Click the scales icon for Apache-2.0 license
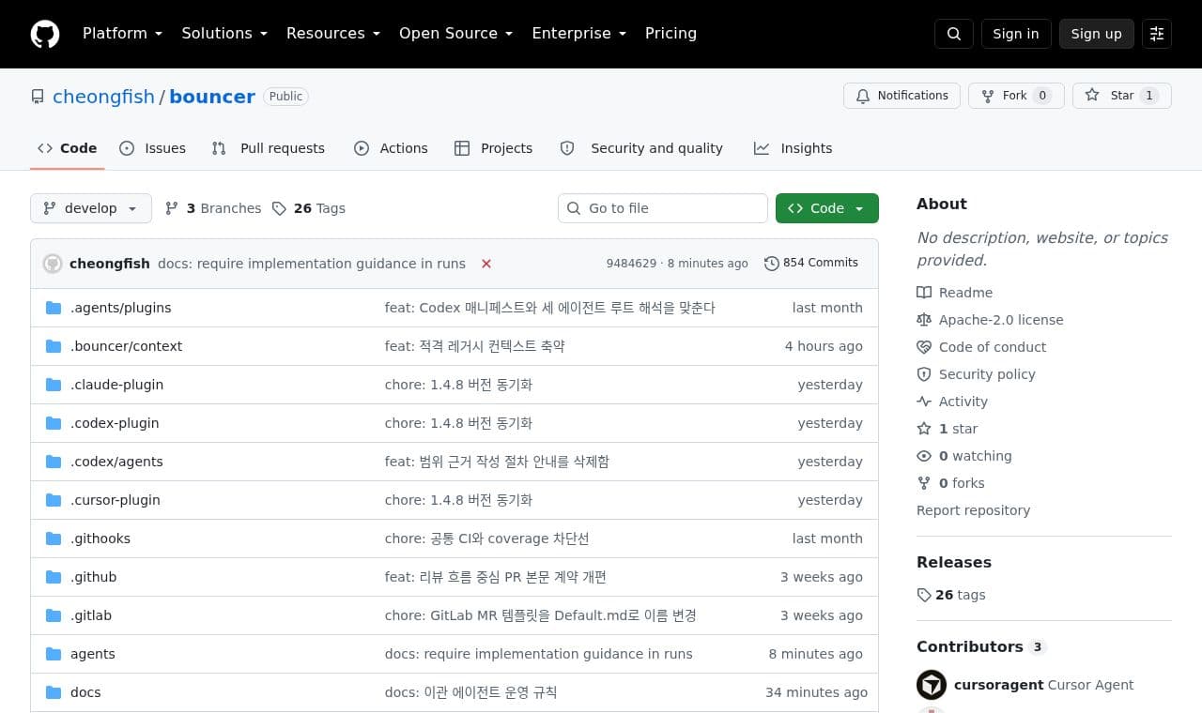Screen dimensions: 1202x713 click(x=924, y=320)
